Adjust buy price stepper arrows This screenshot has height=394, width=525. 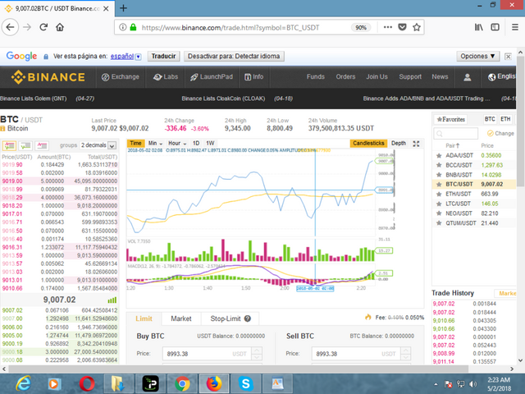point(257,354)
